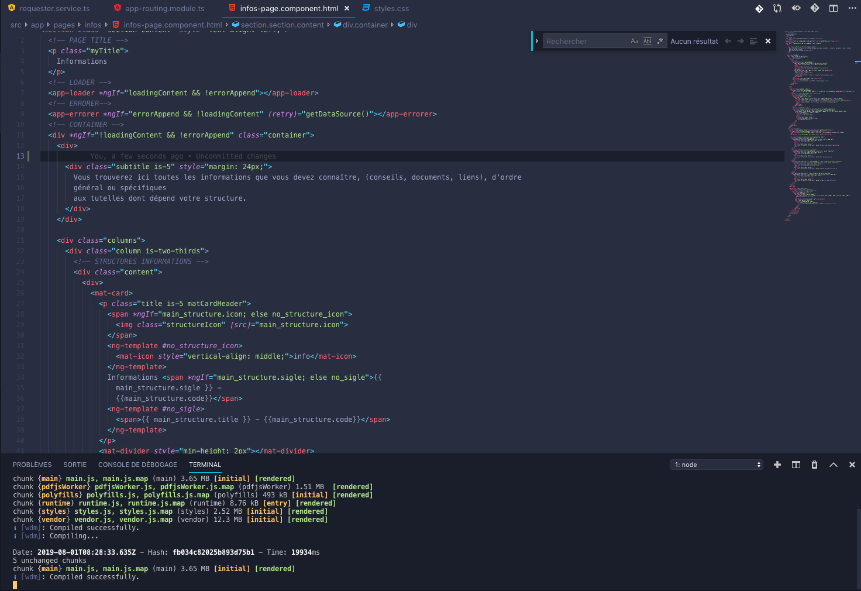Open the '1: node' terminal selector dropdown
The width and height of the screenshot is (861, 591).
[x=717, y=465]
